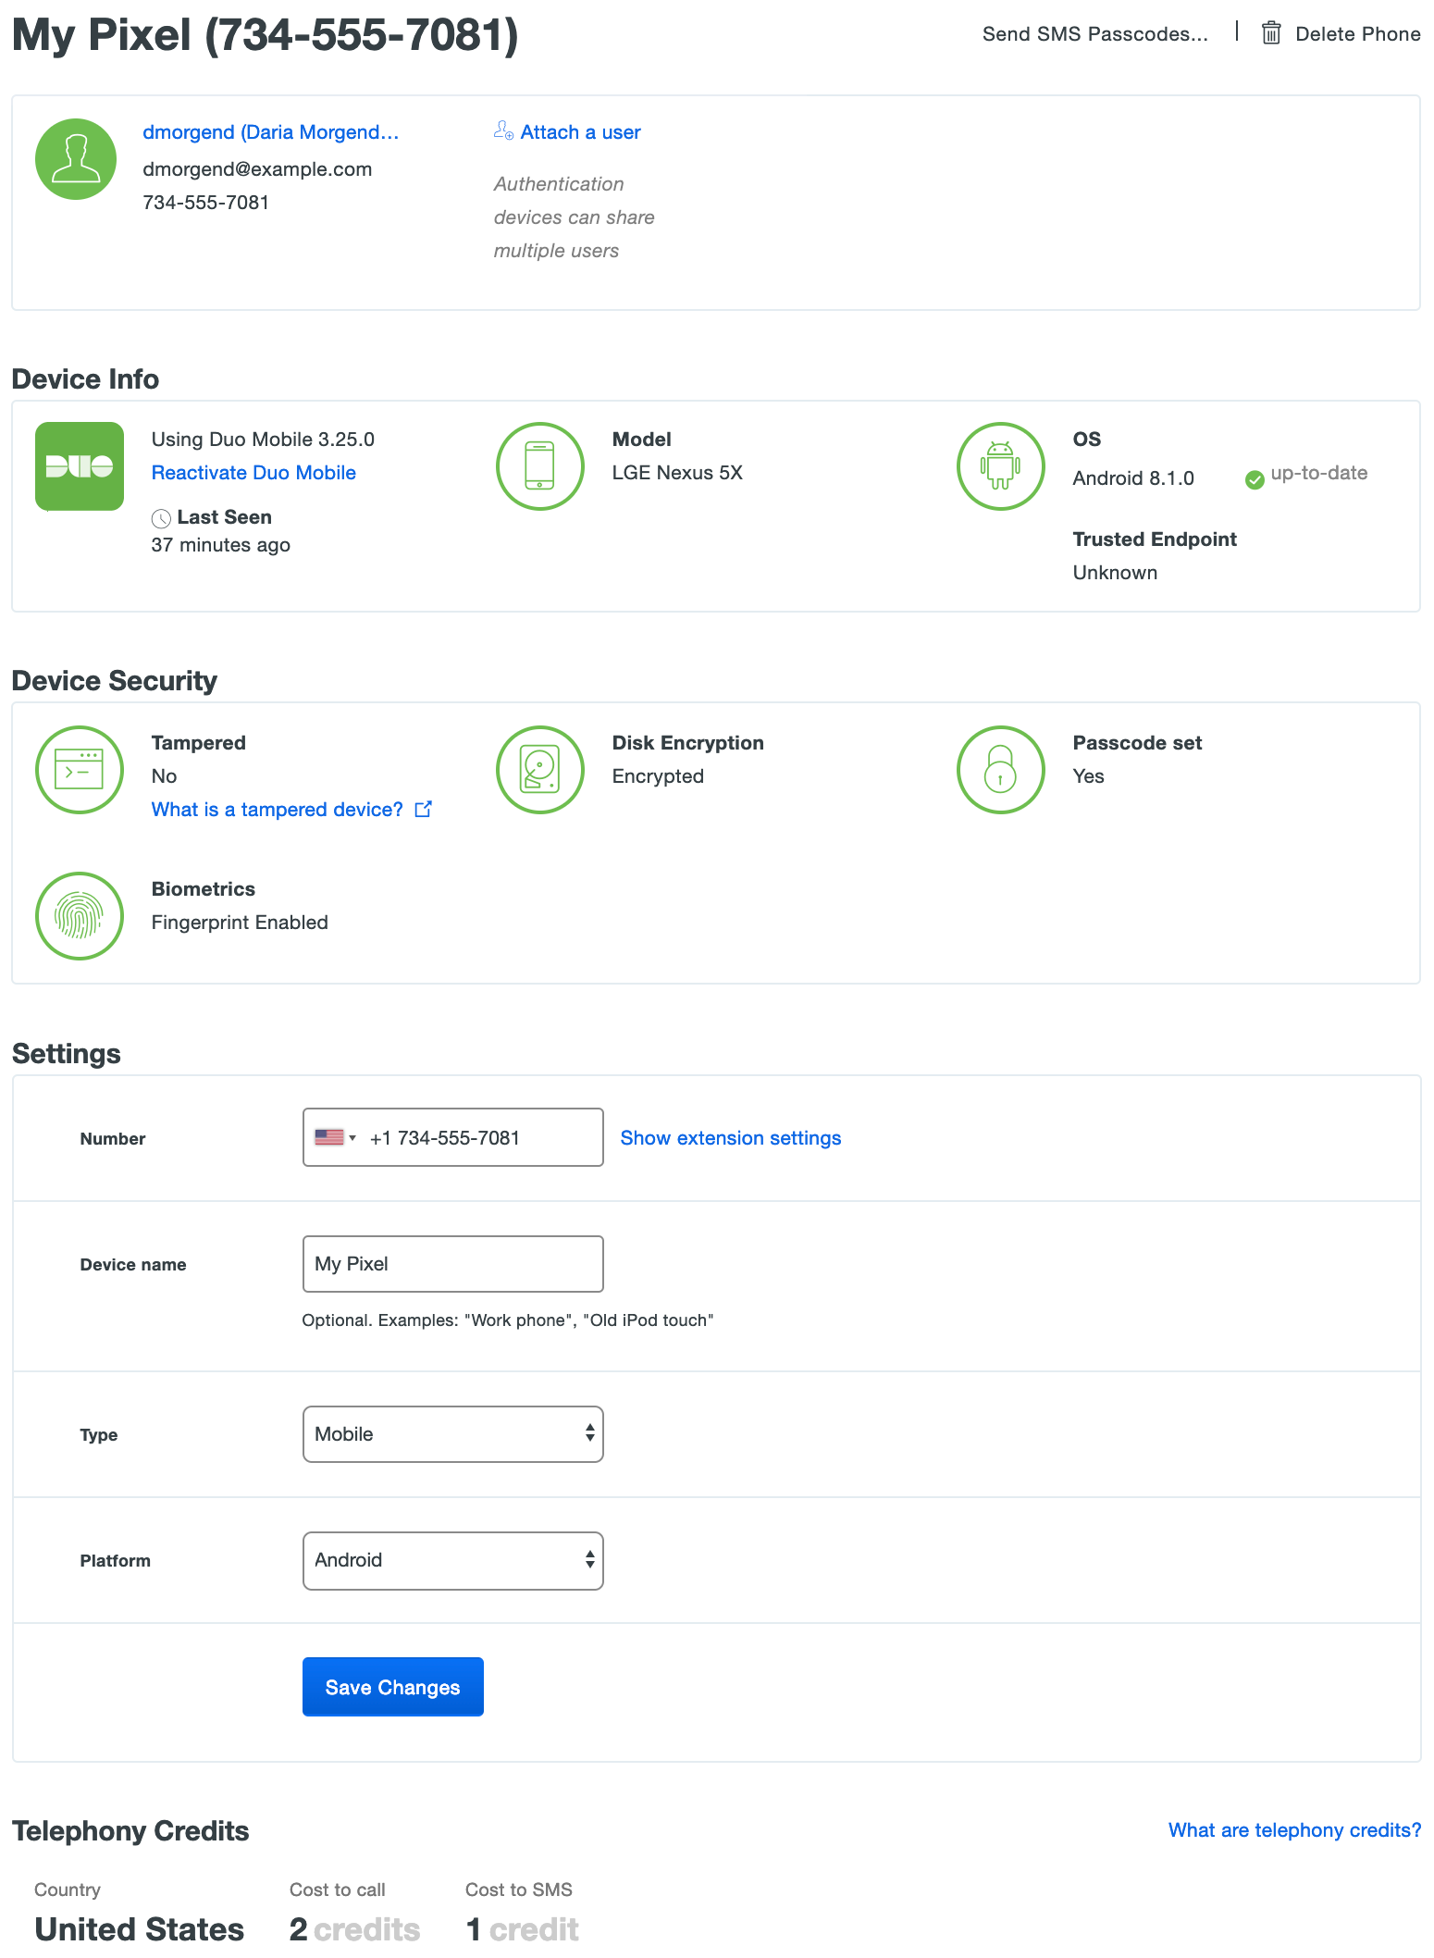Follow the Reactivate Duo Mobile link

(253, 473)
